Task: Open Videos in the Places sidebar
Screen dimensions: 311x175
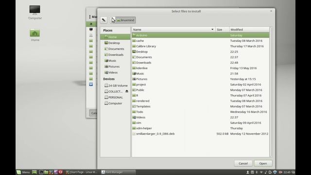Action: coord(115,72)
